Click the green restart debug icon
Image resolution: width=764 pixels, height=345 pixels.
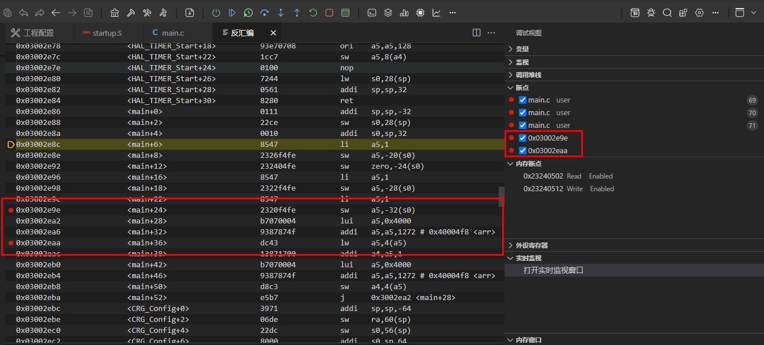point(313,12)
